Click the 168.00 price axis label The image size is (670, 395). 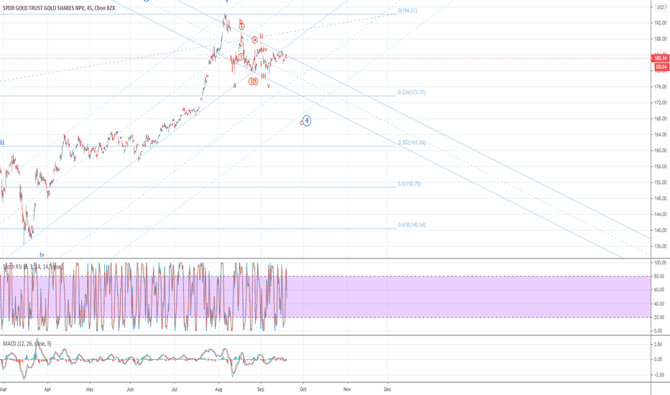660,118
